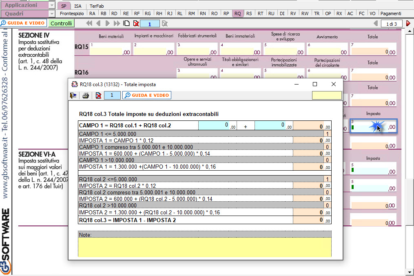
Task: Open the Pagamenti tab
Action: click(x=391, y=13)
